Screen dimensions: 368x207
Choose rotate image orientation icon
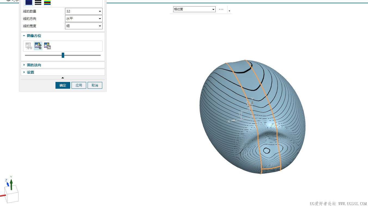(x=47, y=46)
